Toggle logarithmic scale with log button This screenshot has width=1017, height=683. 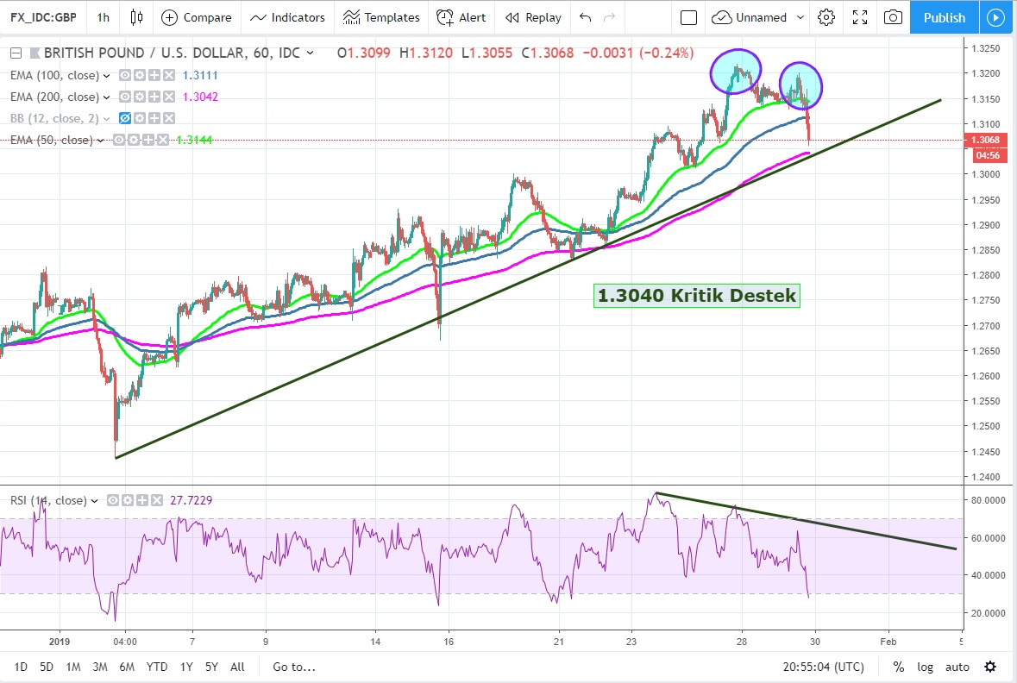[925, 667]
